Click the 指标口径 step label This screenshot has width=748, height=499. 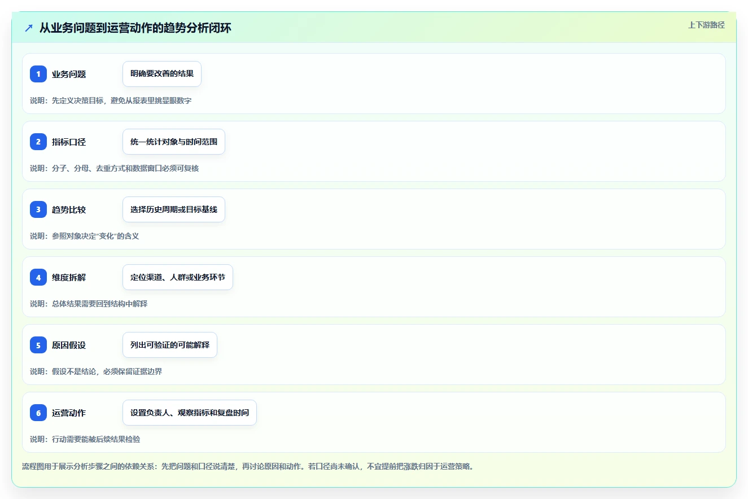click(69, 142)
